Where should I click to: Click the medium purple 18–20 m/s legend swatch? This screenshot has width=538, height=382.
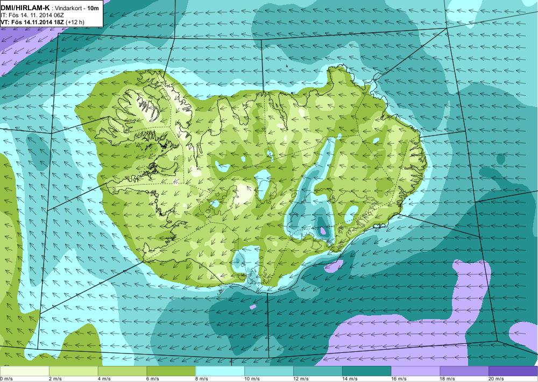[465, 371]
